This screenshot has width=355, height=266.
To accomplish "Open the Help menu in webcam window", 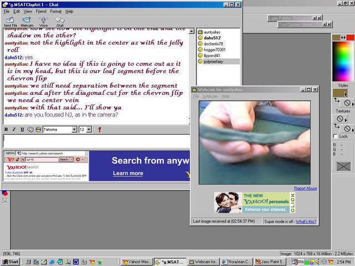I will 226,96.
